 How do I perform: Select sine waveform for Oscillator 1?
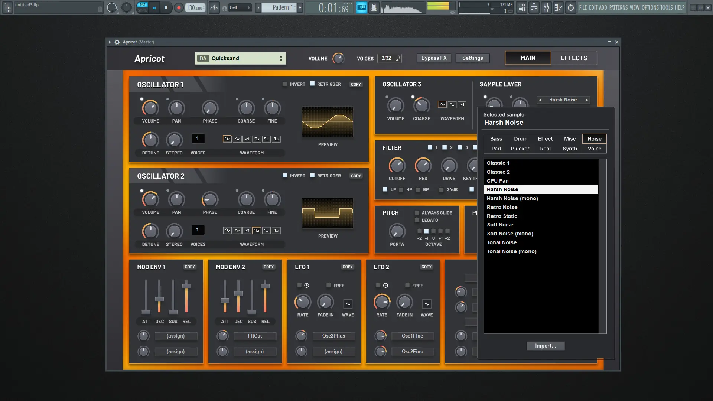(227, 139)
